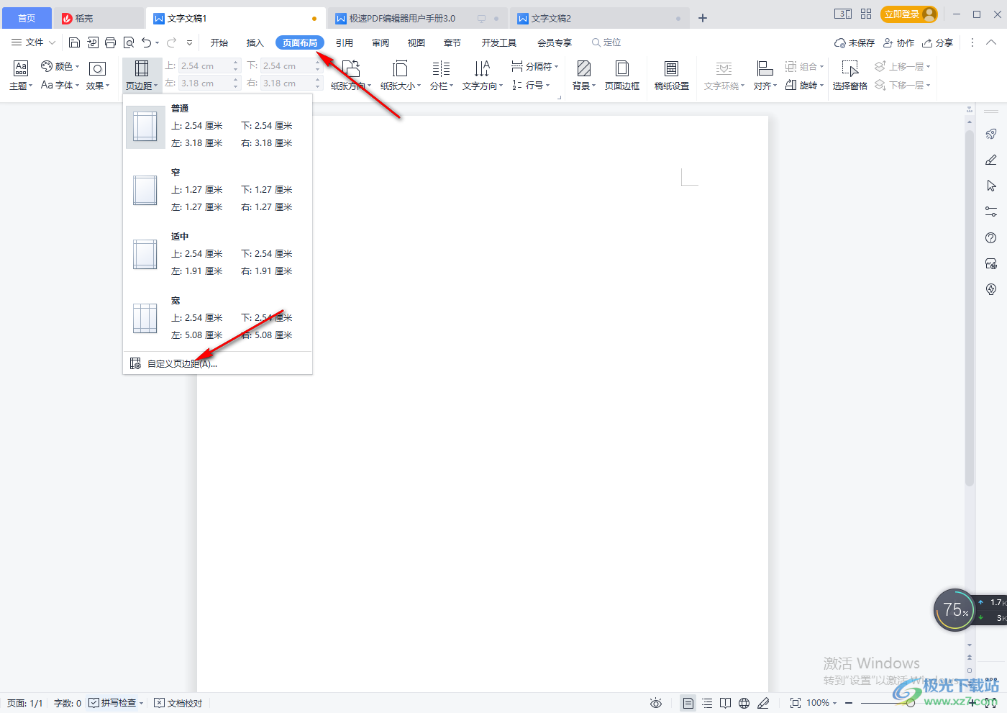
Task: Select the 普通 normal margin preset
Action: point(217,126)
